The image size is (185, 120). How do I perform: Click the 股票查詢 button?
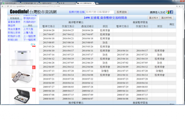point(122,12)
